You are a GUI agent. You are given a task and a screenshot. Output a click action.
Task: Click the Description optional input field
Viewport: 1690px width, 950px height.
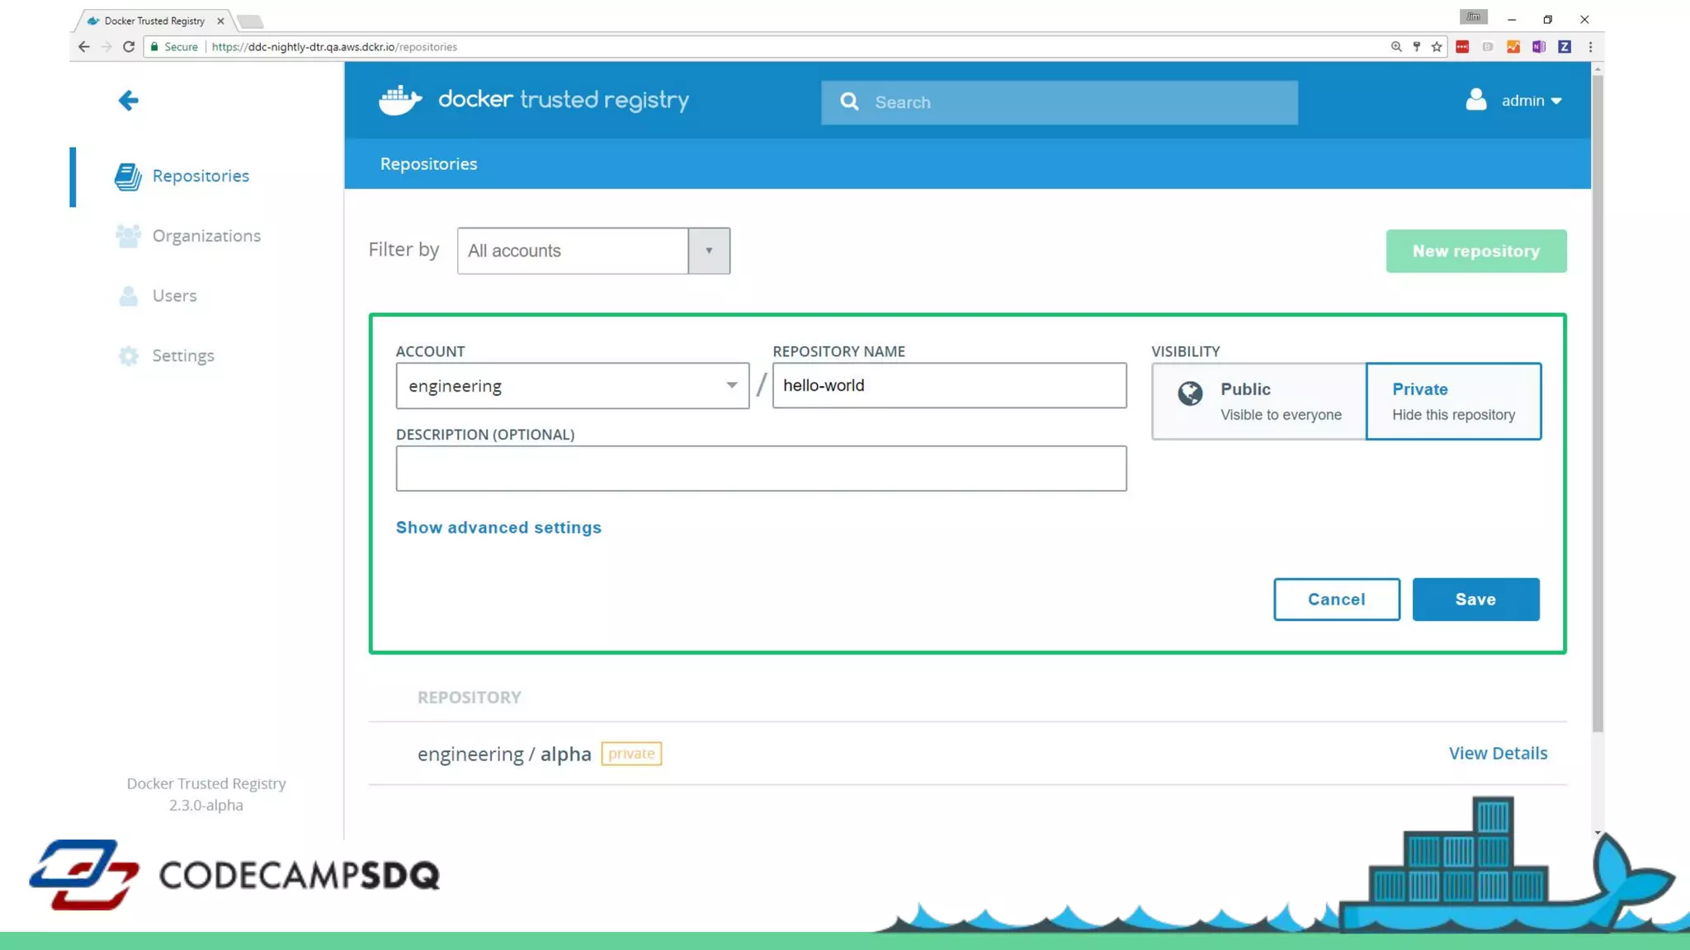click(x=760, y=468)
